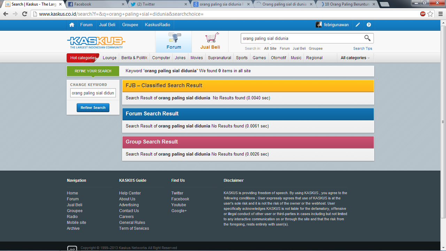Open the help question mark icon
This screenshot has height=251, width=446.
369,25
